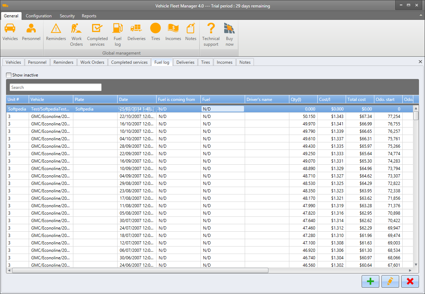
Task: Click the scroll down arrow of the table
Action: [416, 264]
